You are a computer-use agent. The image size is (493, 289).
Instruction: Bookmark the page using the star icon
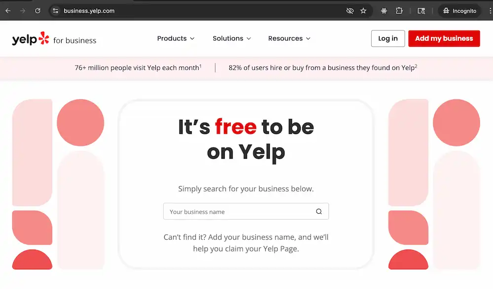click(363, 10)
